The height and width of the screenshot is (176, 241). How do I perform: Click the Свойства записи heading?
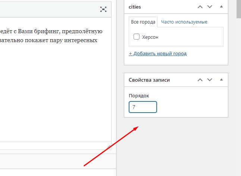149,80
